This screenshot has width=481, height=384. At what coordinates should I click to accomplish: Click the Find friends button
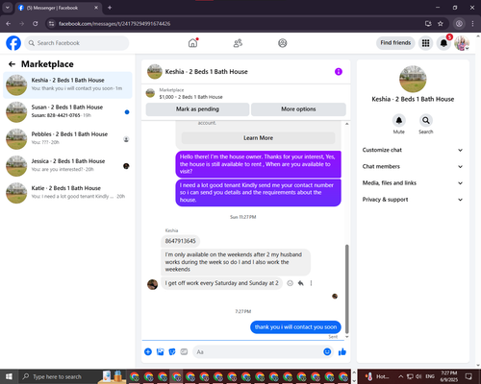(x=395, y=43)
